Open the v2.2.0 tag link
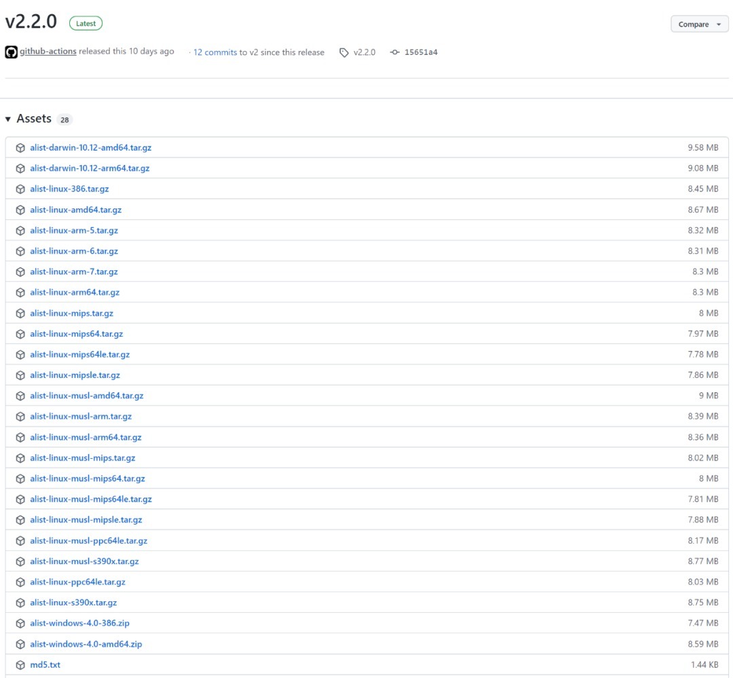 click(x=364, y=52)
